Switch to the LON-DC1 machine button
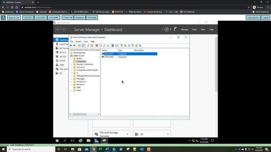 [28, 18]
